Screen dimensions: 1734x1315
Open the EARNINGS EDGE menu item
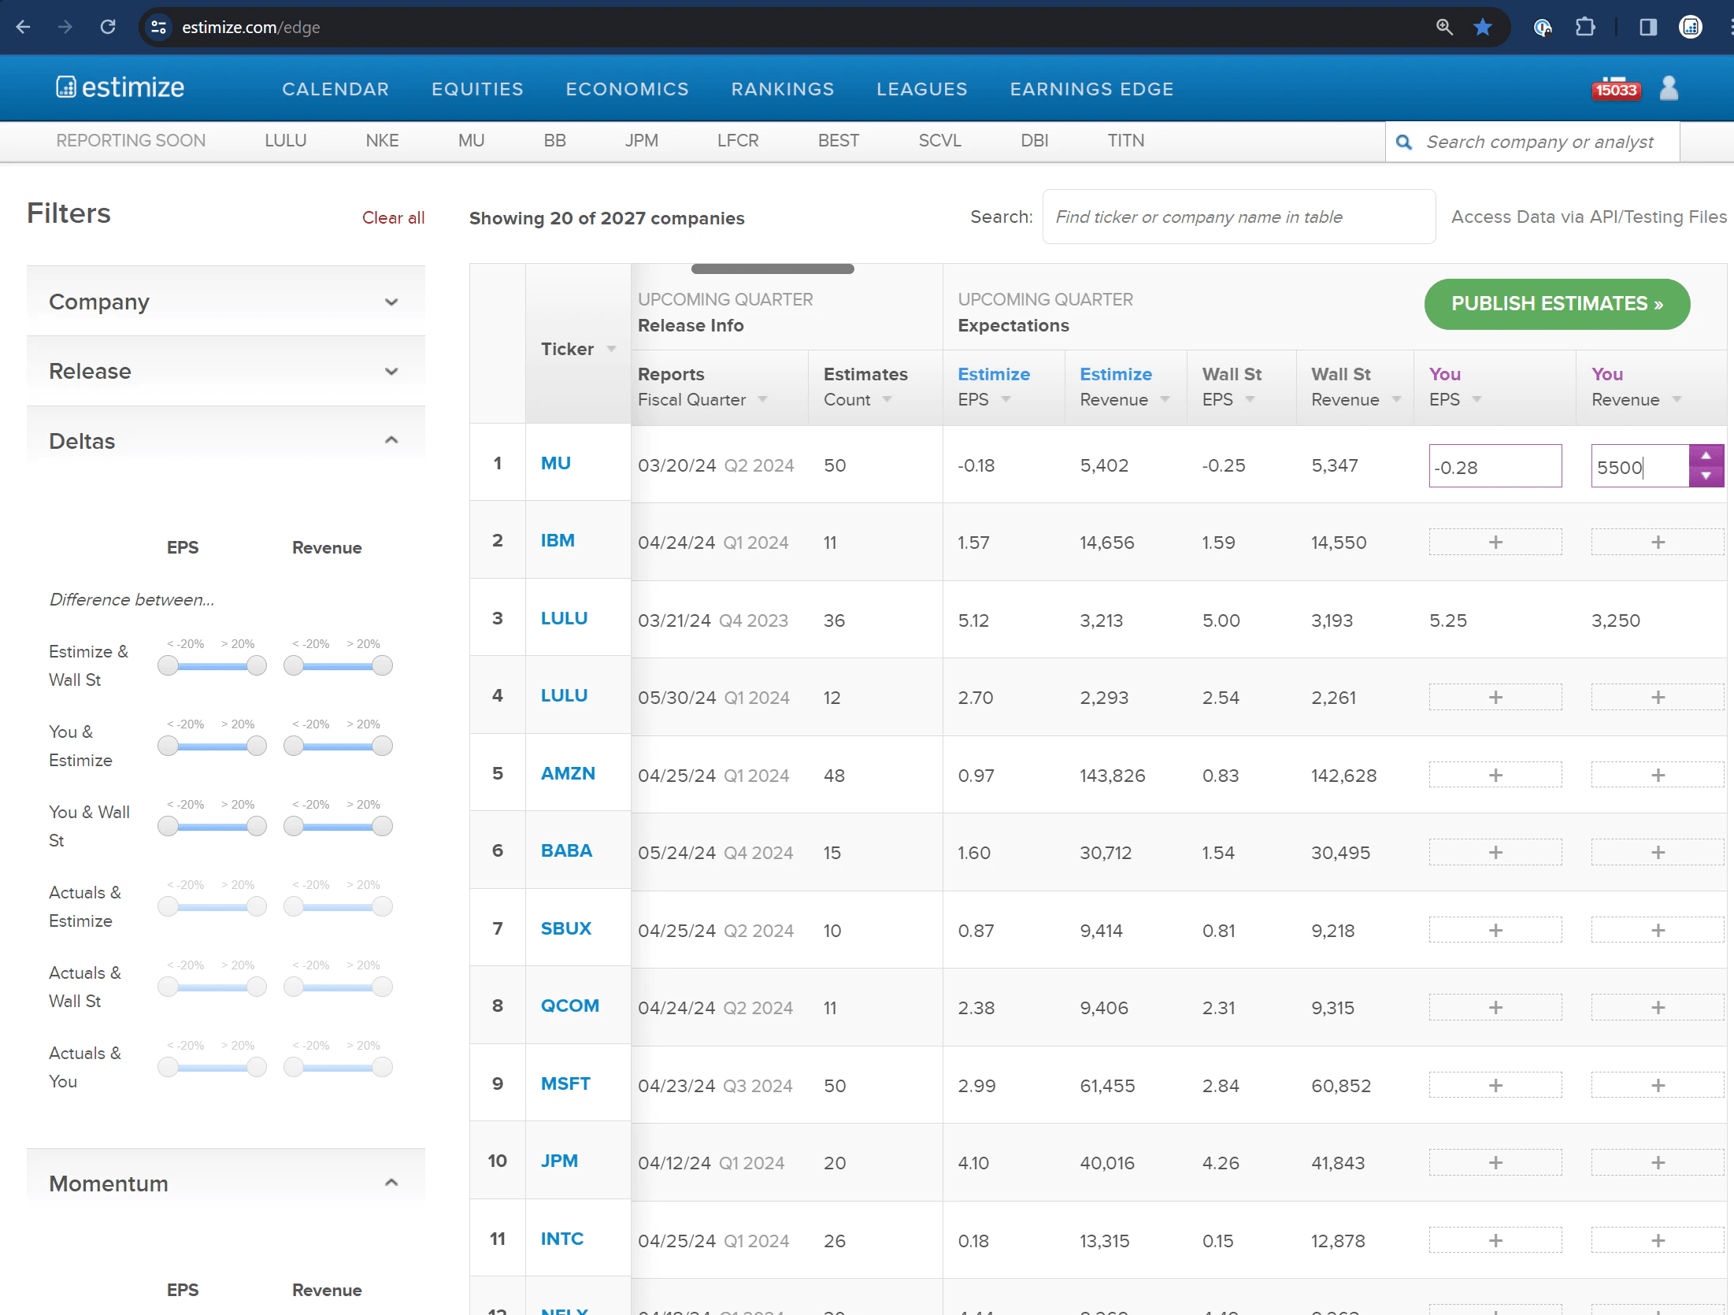(x=1091, y=89)
